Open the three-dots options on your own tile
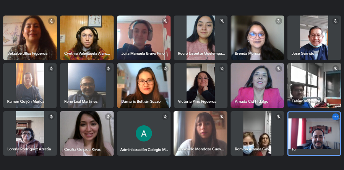 pos(336,117)
